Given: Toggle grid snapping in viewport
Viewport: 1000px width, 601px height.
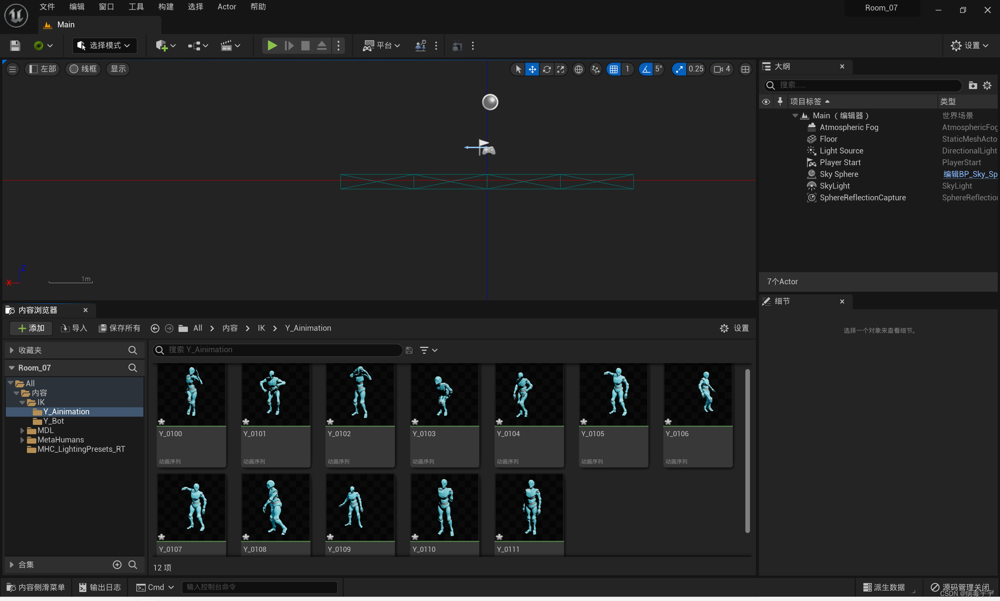Looking at the screenshot, I should click(x=614, y=69).
